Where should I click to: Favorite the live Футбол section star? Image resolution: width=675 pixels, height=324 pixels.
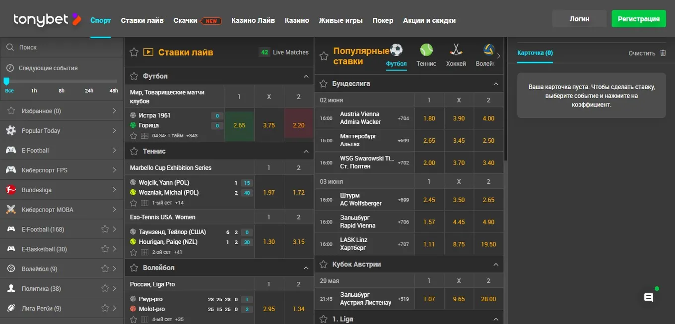click(134, 76)
